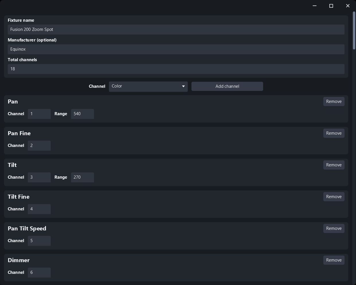Screen dimensions: 356x285
Task: Maximize the window
Action: tap(331, 6)
